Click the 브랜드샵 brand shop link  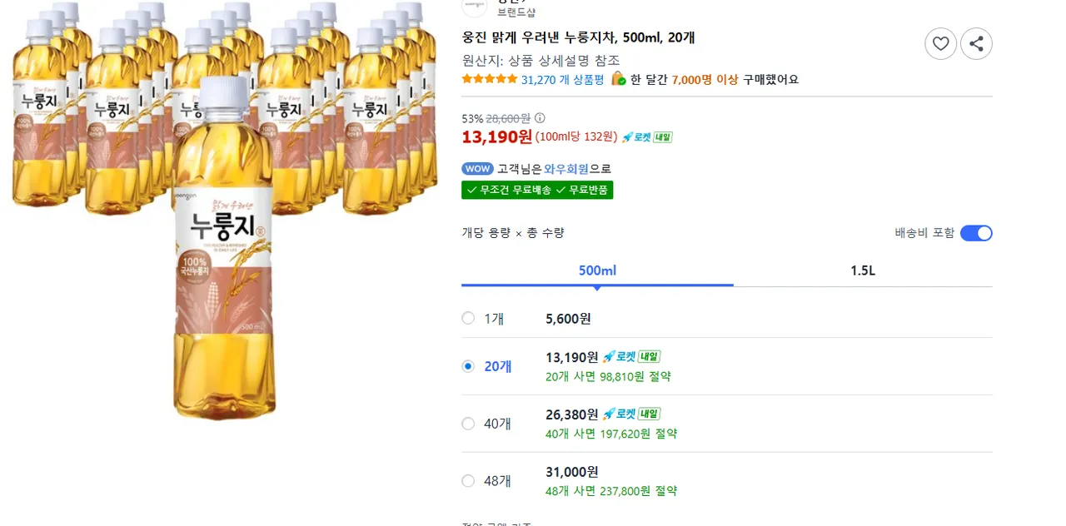516,12
